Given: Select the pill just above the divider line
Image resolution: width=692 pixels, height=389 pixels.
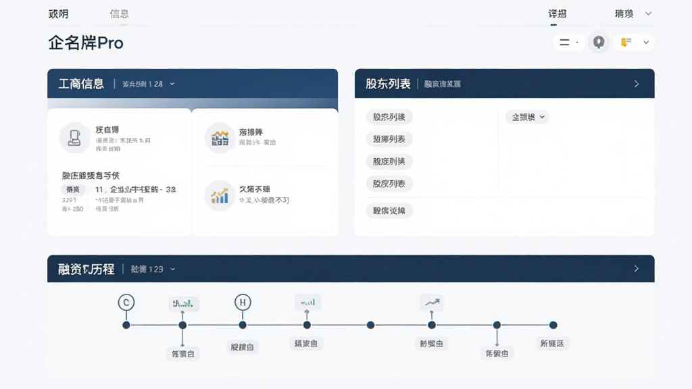Looking at the screenshot, I should tap(389, 184).
